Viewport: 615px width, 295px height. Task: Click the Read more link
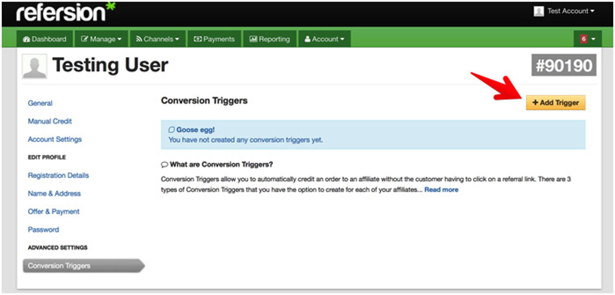tap(441, 190)
